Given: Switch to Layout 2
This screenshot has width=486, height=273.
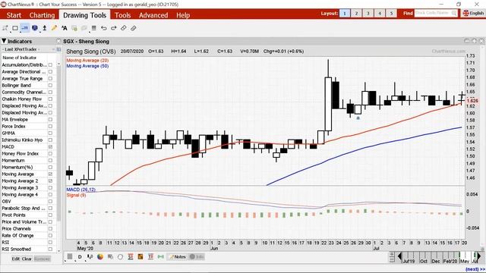Looking at the screenshot, I should tap(356, 14).
